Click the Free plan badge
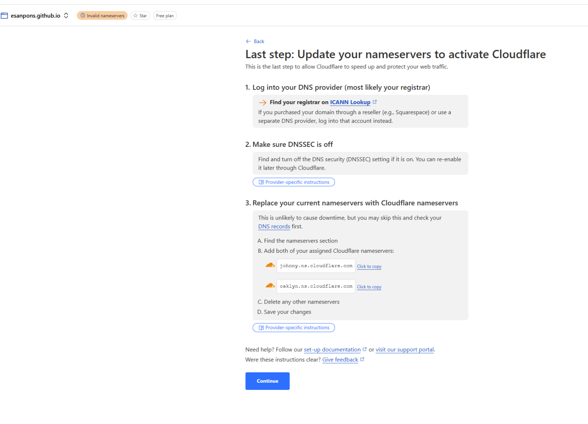 pos(165,15)
